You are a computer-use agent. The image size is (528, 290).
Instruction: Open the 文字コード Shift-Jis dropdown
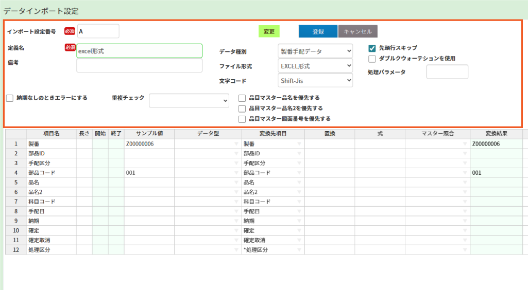click(315, 81)
